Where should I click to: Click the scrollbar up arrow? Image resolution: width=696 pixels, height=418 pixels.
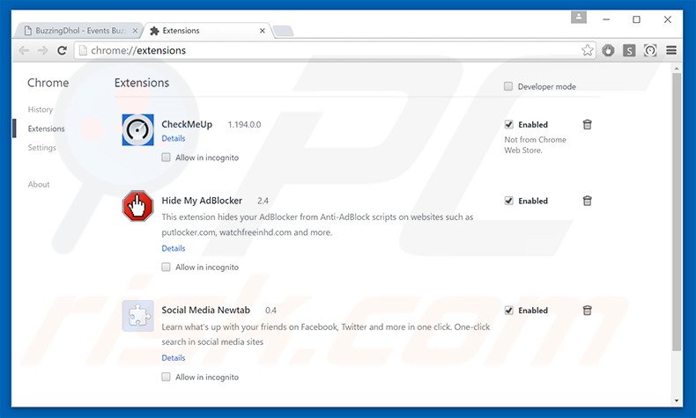coord(677,69)
